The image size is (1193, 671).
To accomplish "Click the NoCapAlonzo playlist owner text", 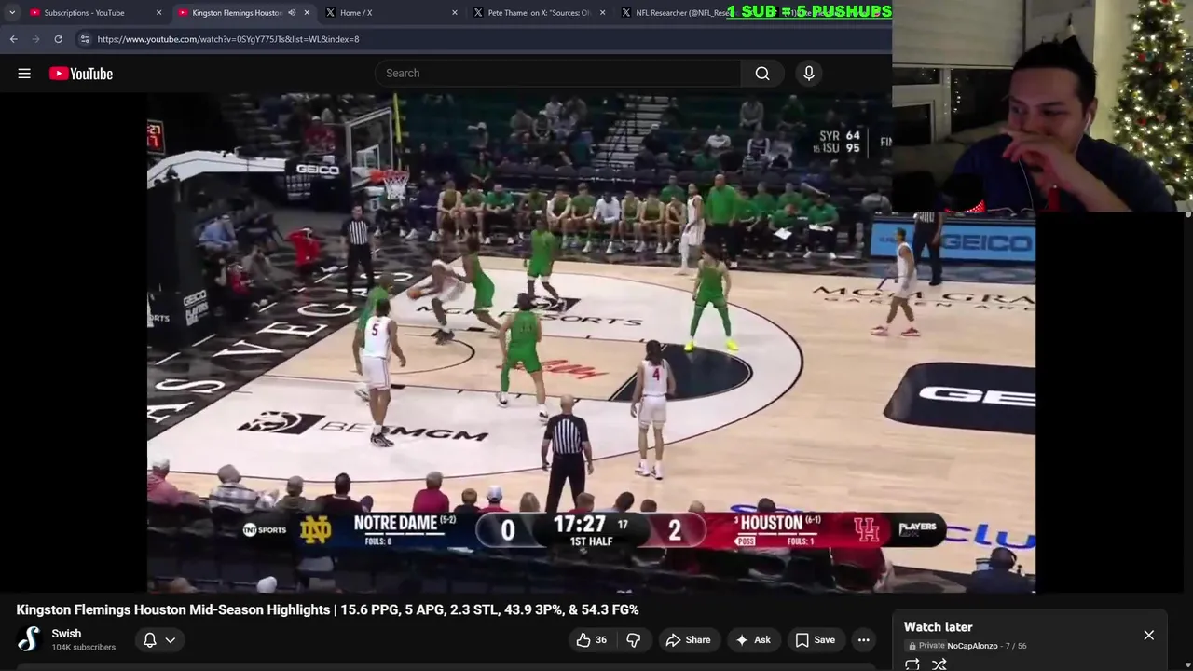I will (972, 646).
